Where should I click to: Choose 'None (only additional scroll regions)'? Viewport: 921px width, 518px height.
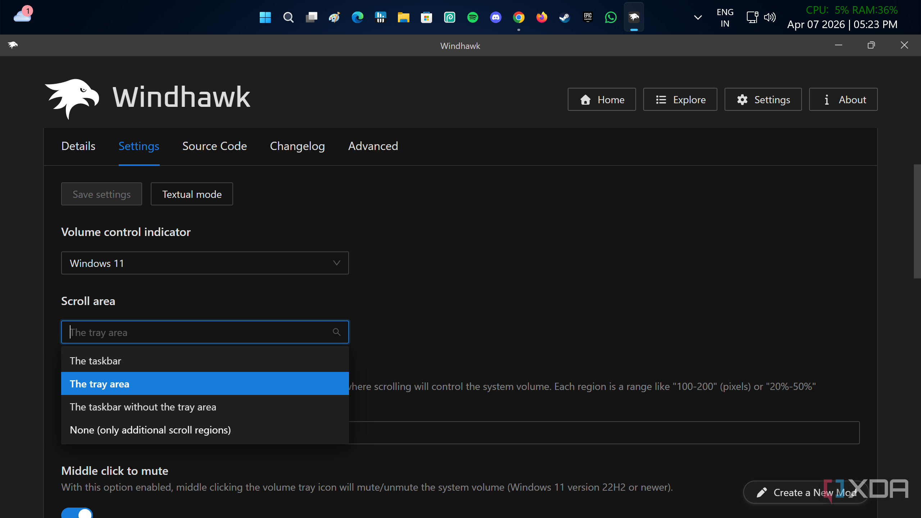tap(205, 430)
